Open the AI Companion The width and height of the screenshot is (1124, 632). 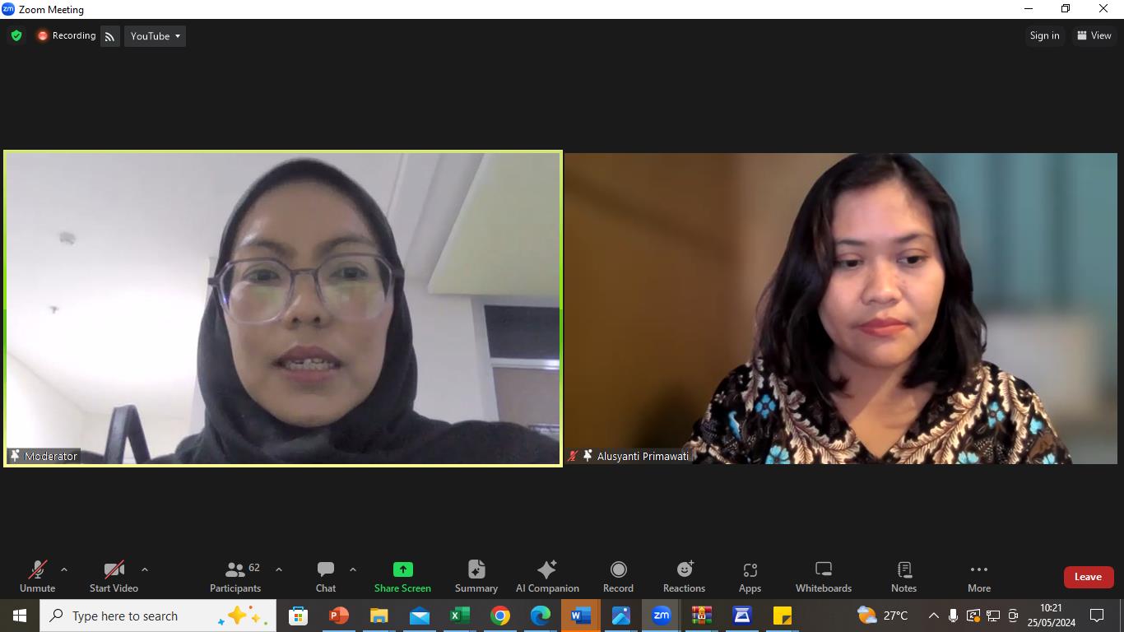click(x=547, y=576)
